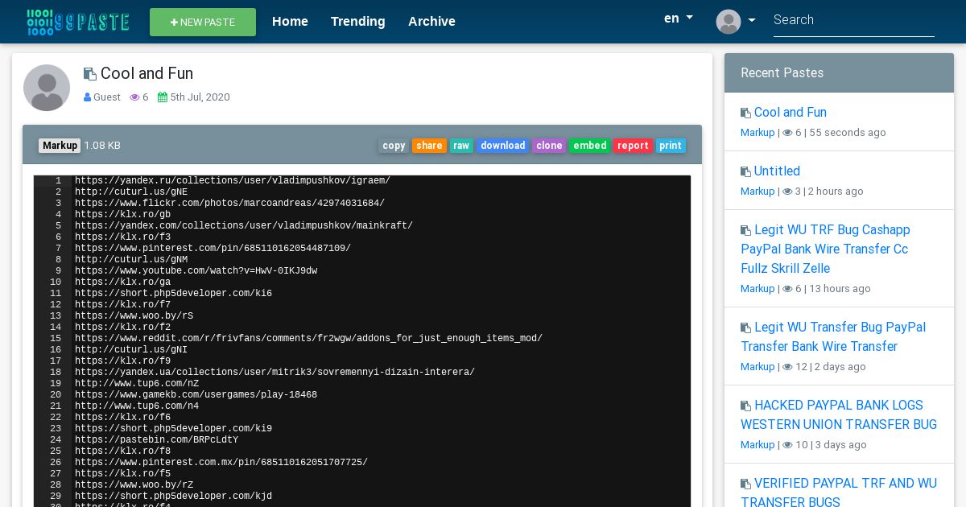Click Markup link under Cool and Fun sidebar entry
966x507 pixels.
click(x=758, y=133)
